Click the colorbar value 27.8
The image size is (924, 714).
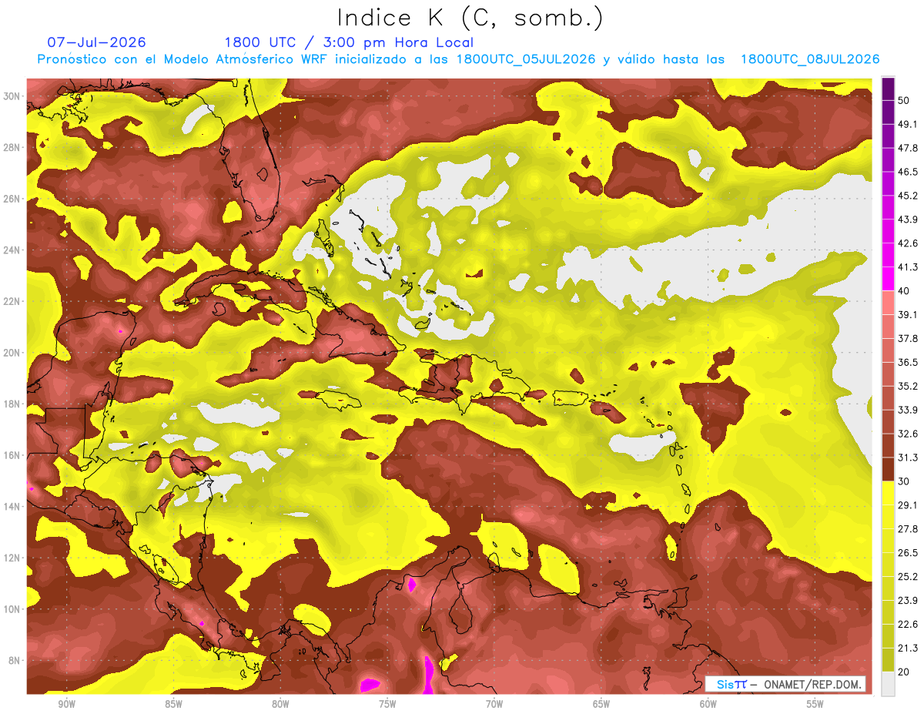(908, 529)
